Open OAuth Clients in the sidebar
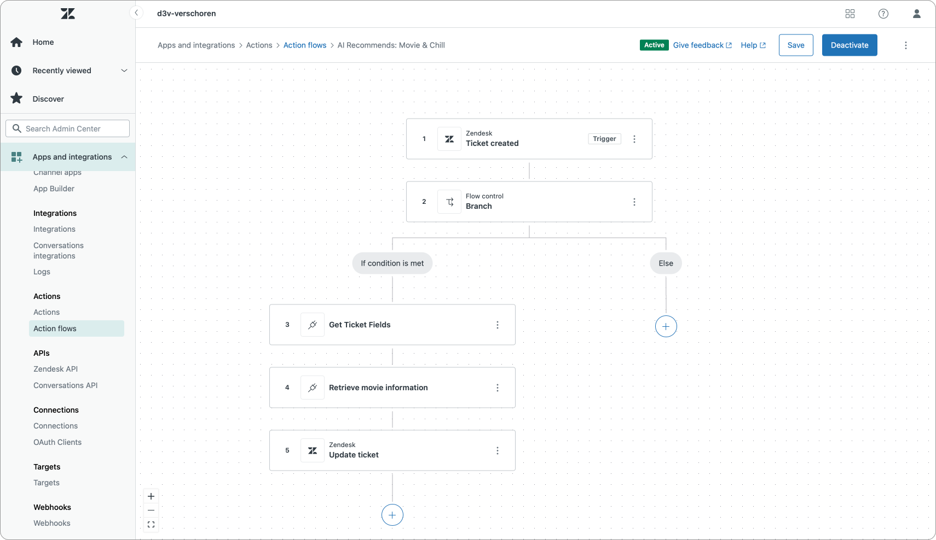 (x=57, y=442)
